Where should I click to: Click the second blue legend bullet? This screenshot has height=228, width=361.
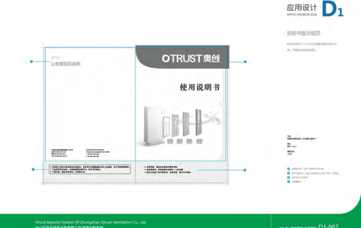click(x=288, y=173)
